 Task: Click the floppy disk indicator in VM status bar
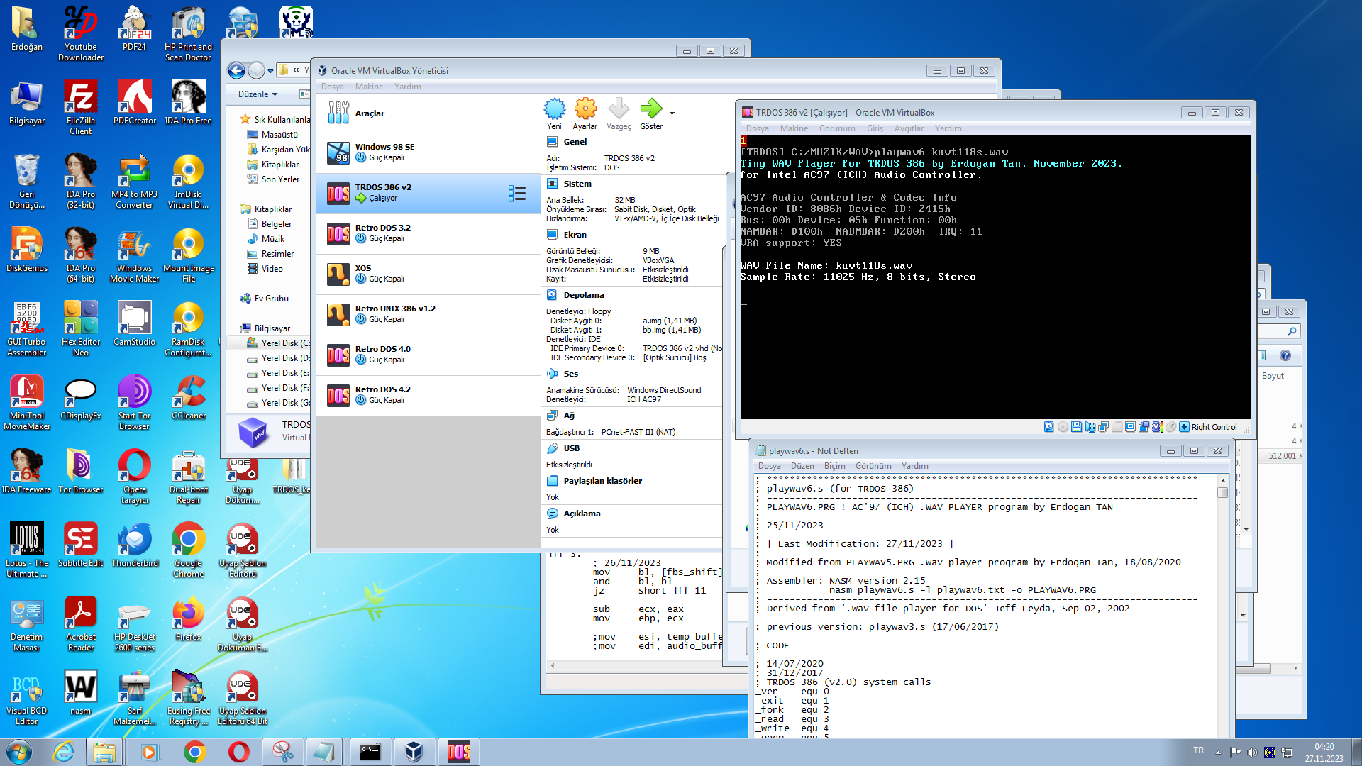1076,427
